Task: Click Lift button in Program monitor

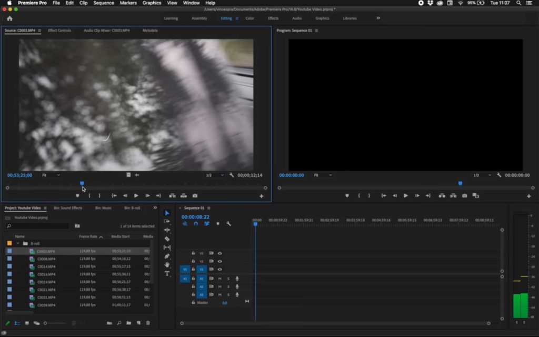Action: (442, 196)
